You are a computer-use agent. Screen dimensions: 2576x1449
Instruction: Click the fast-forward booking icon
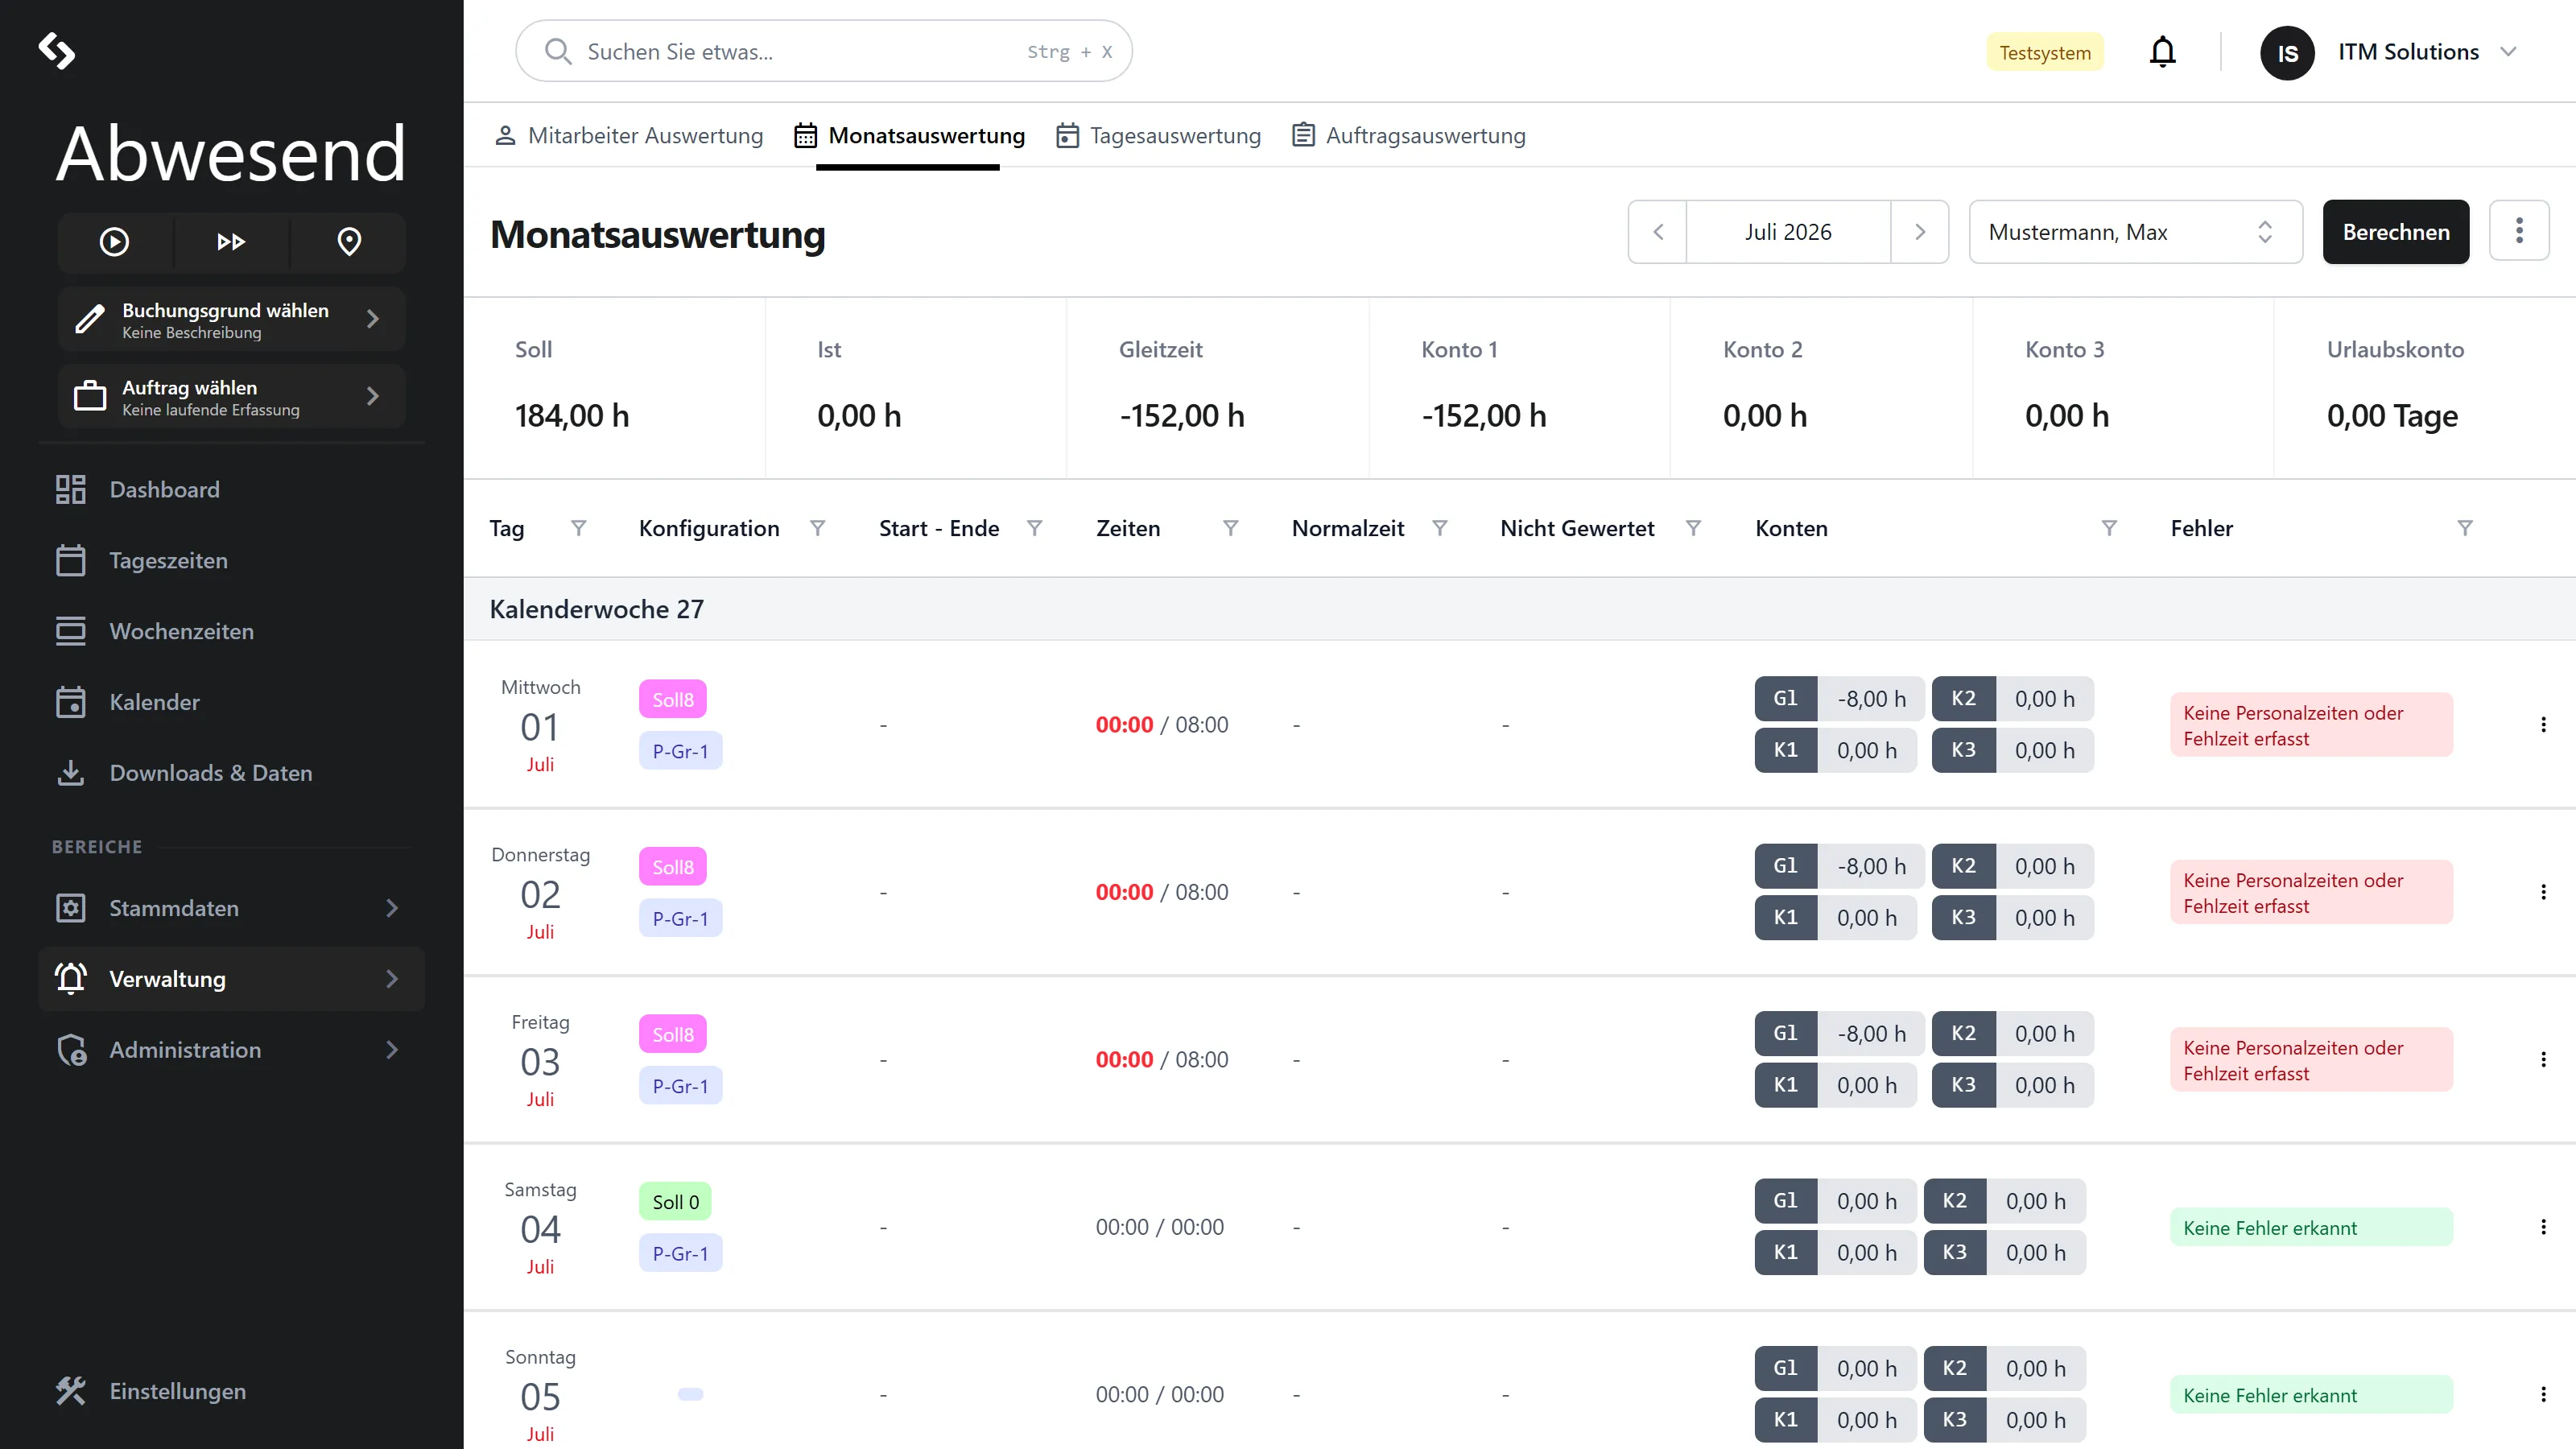click(x=231, y=241)
